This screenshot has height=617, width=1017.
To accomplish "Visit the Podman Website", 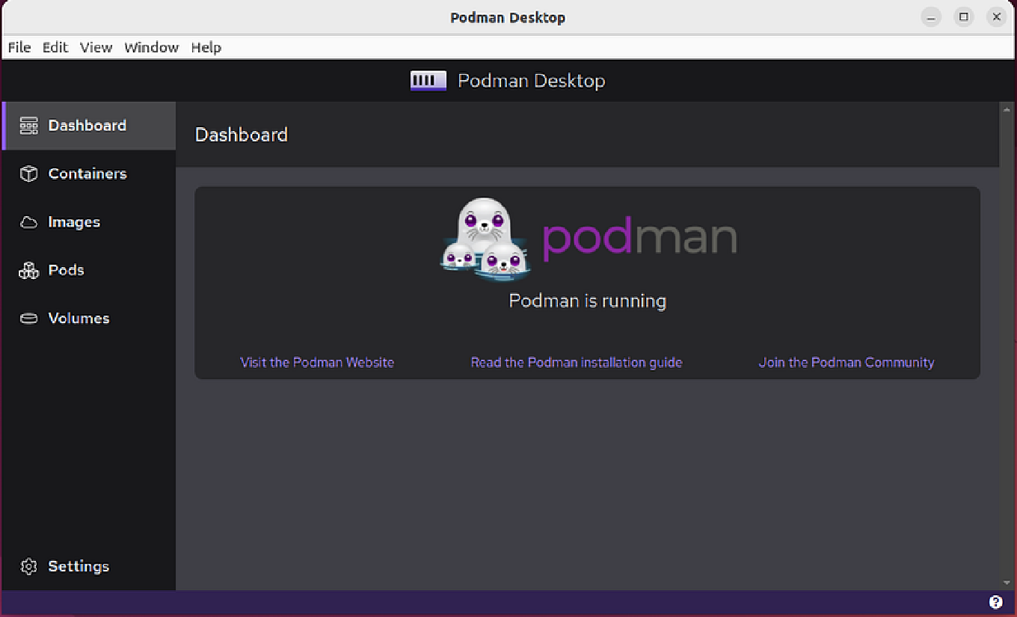I will click(317, 362).
